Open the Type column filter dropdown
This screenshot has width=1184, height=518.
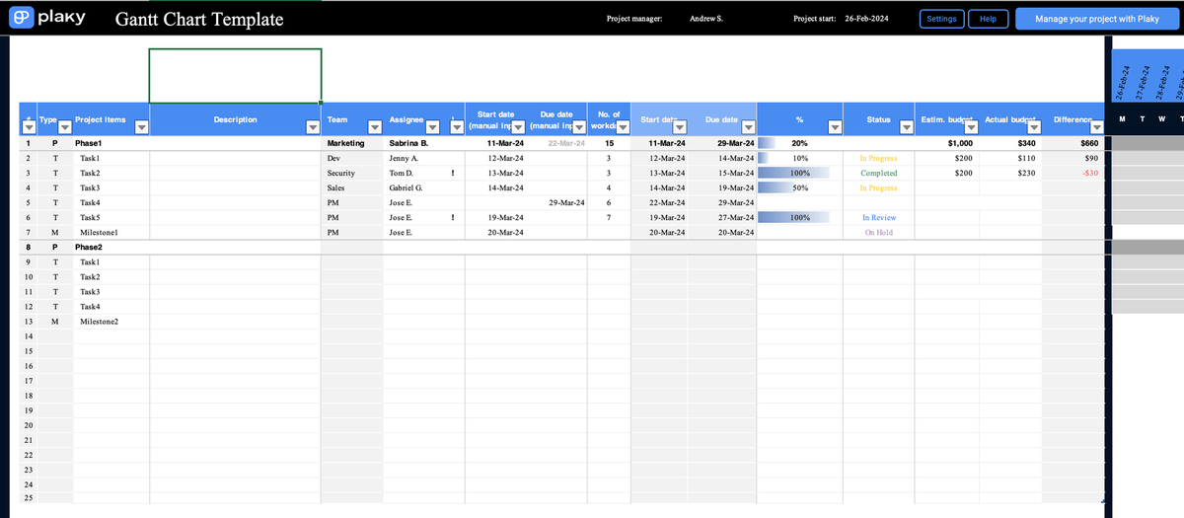pyautogui.click(x=65, y=127)
